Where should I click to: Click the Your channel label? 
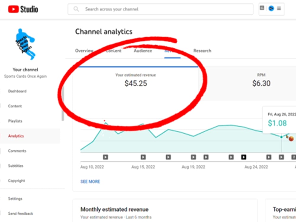pos(25,70)
